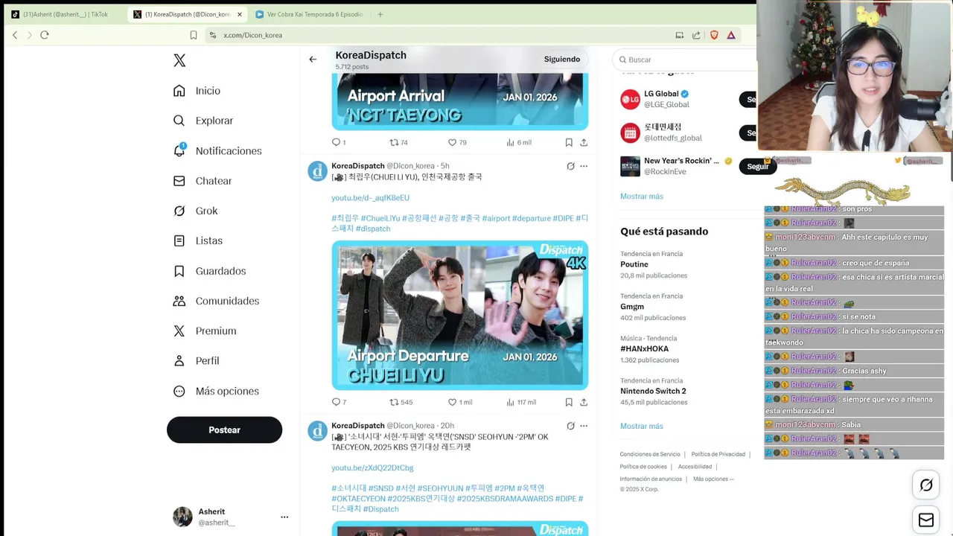Reply to the NCT Taeyong post
Viewport: 953px width, 536px height.
coord(339,142)
